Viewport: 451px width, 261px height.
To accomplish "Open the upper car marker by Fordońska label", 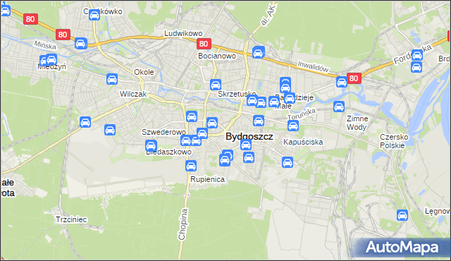I will (x=417, y=55).
